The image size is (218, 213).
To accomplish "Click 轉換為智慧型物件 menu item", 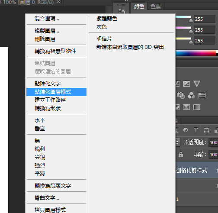I will click(x=56, y=51).
